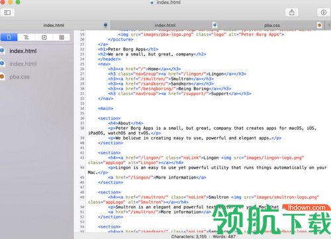Click line number 34 in gutter

pos(82,109)
